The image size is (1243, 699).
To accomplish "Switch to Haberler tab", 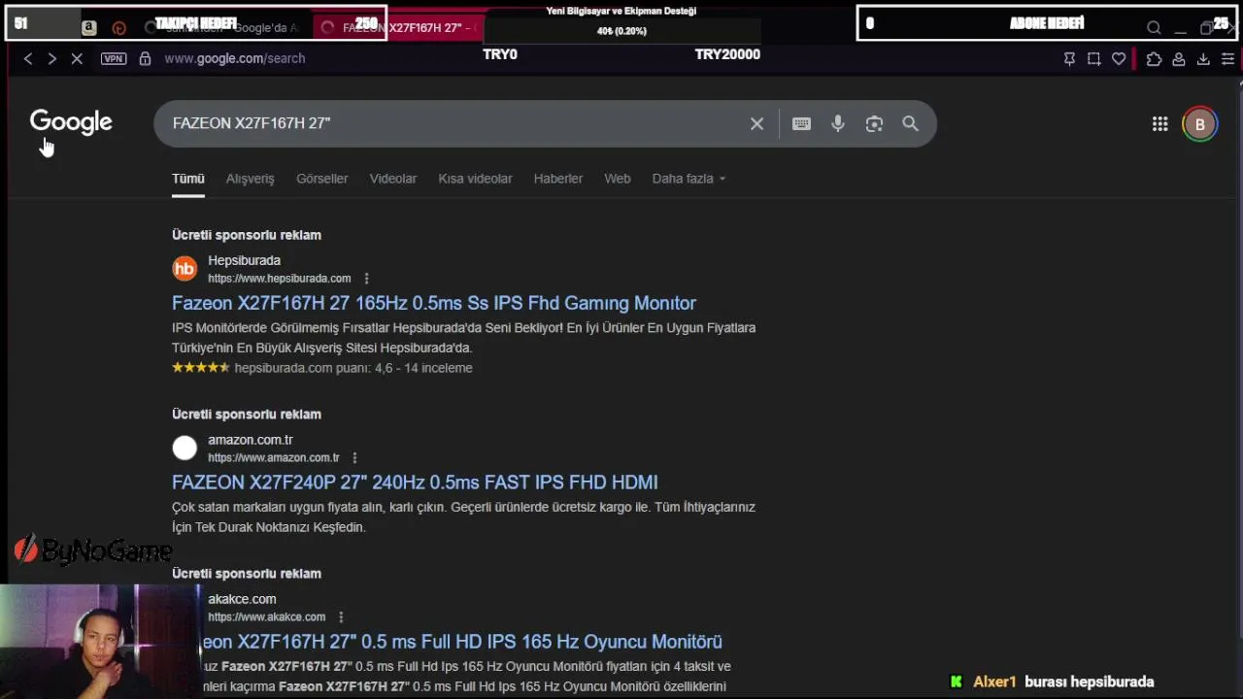I will point(558,179).
